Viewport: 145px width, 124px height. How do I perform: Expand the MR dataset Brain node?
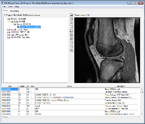click(6, 35)
